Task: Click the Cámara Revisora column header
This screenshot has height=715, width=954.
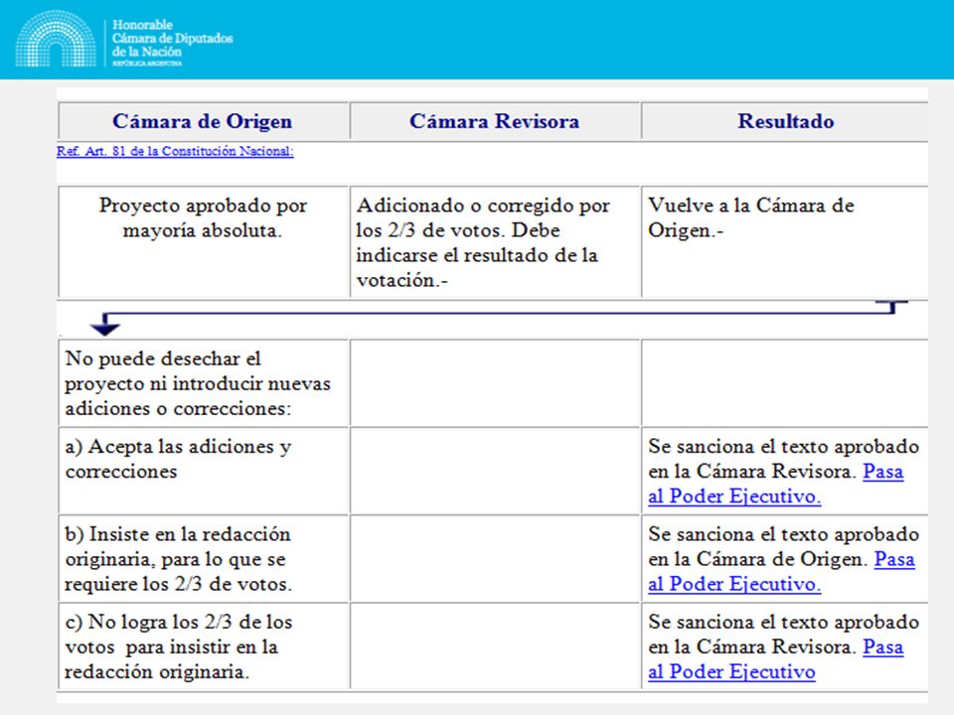Action: (x=495, y=121)
